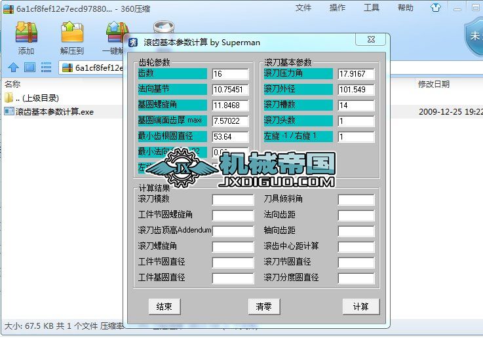This screenshot has height=338, width=483.
Task: Click the 滚刀螺旋角 result field
Action: [x=233, y=246]
